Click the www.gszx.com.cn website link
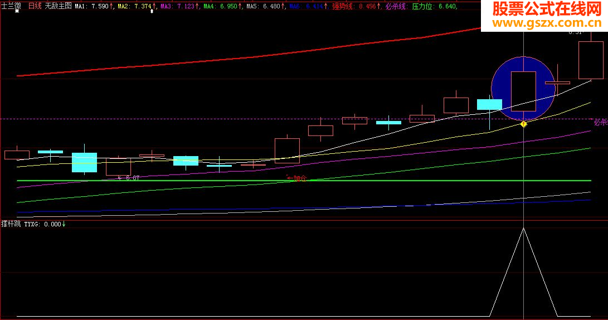 pos(547,23)
